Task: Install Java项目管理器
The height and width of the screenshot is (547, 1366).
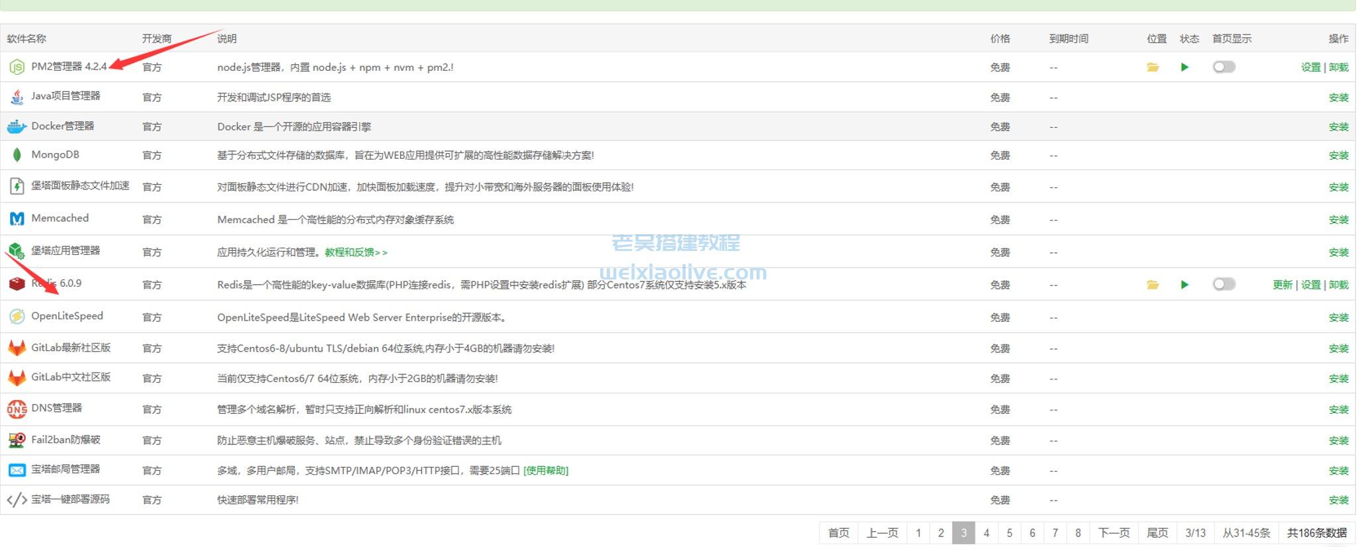Action: [x=1338, y=97]
